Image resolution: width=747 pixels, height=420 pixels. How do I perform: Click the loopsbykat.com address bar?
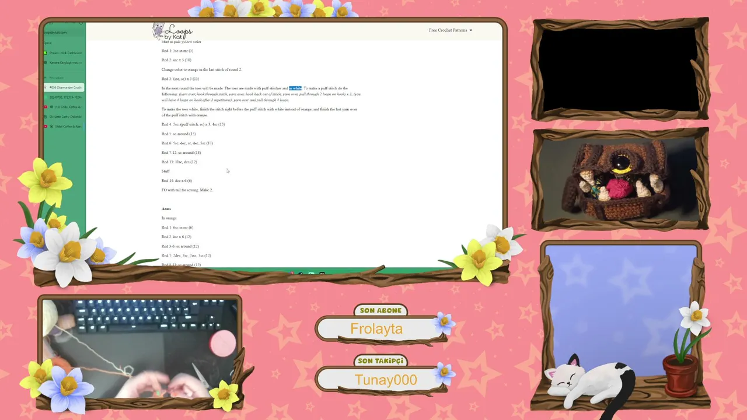click(63, 33)
